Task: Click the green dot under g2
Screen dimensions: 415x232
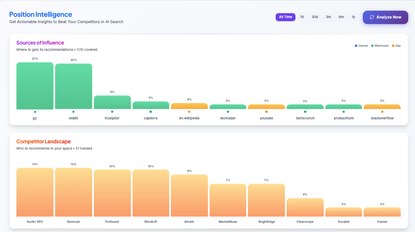Action: click(35, 112)
